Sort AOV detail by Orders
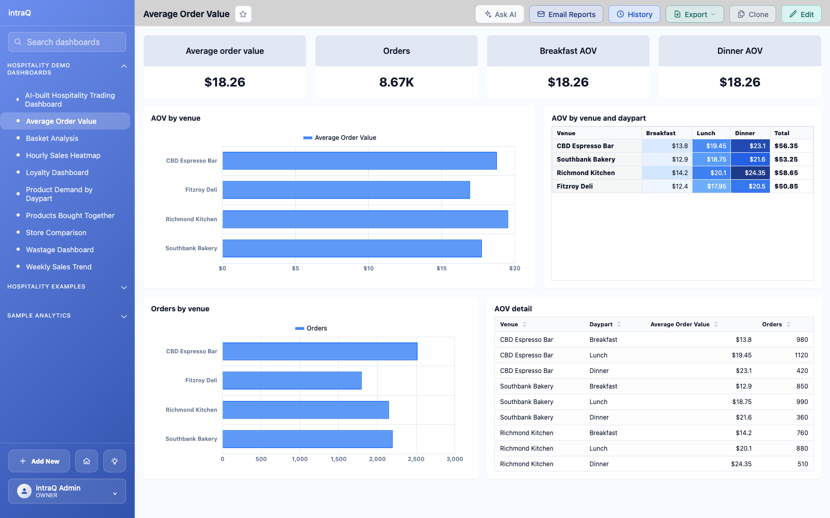Viewport: 830px width, 518px height. pos(789,324)
